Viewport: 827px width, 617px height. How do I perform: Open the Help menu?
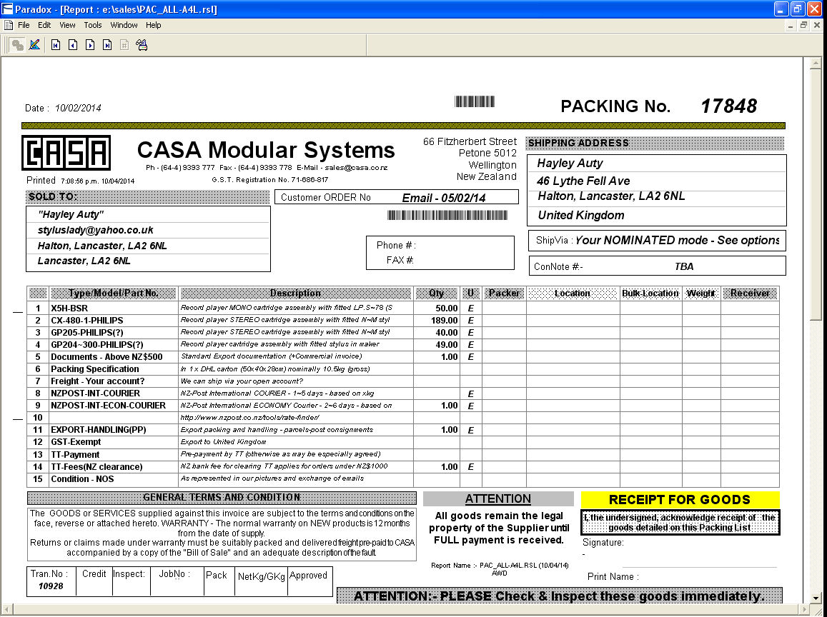click(x=154, y=25)
